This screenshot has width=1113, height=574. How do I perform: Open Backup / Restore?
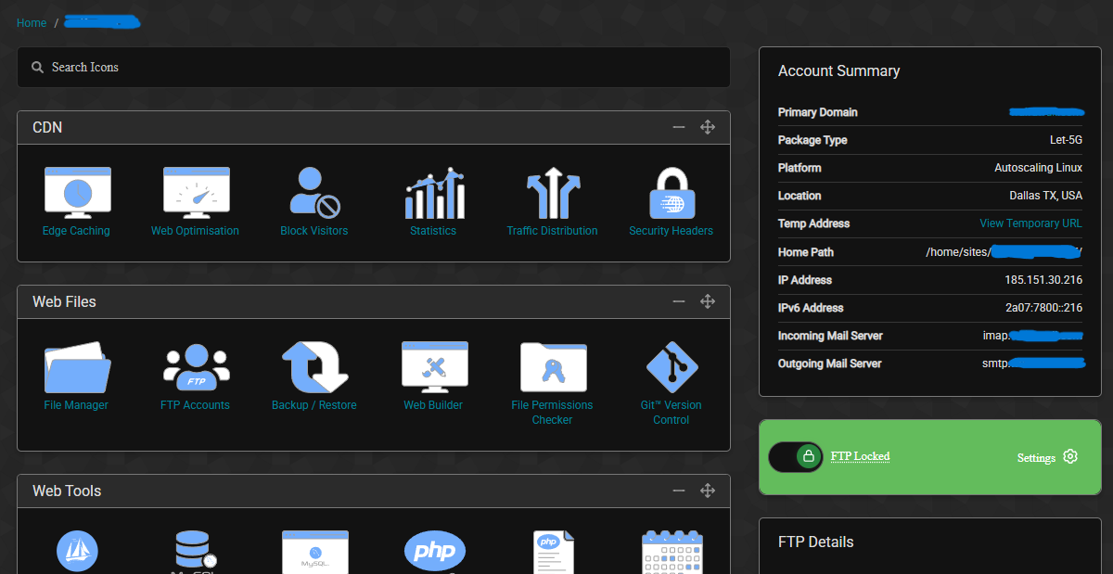(x=314, y=376)
